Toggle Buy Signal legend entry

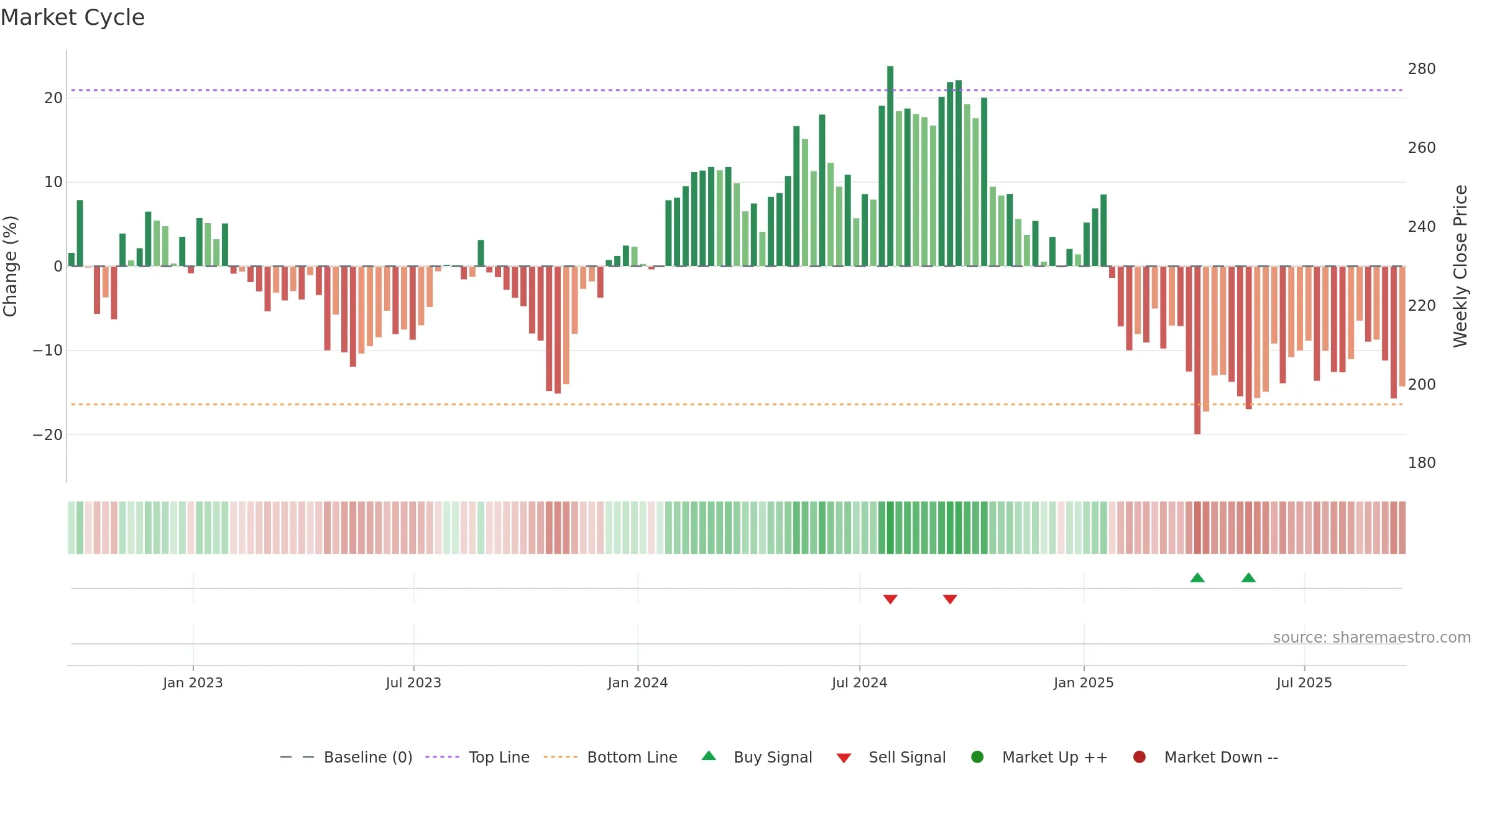click(757, 757)
